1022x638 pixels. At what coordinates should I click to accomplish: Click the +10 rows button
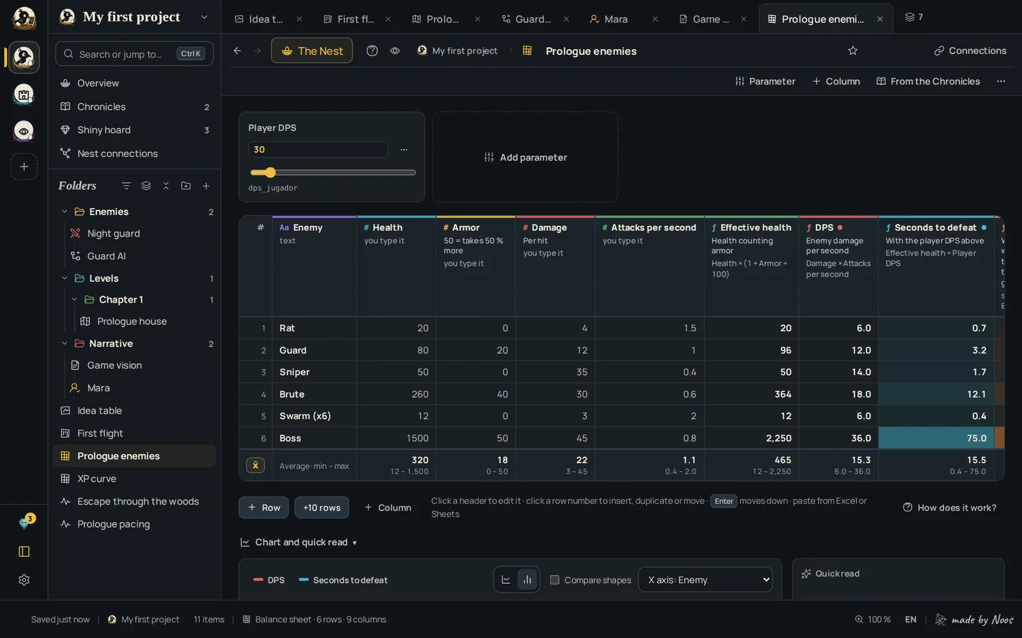[x=322, y=508]
